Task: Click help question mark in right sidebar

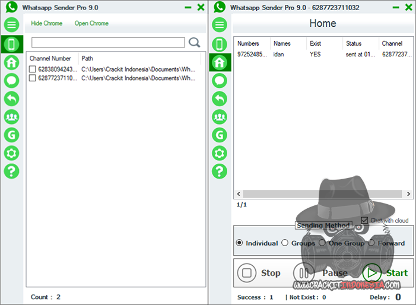Action: (x=220, y=171)
